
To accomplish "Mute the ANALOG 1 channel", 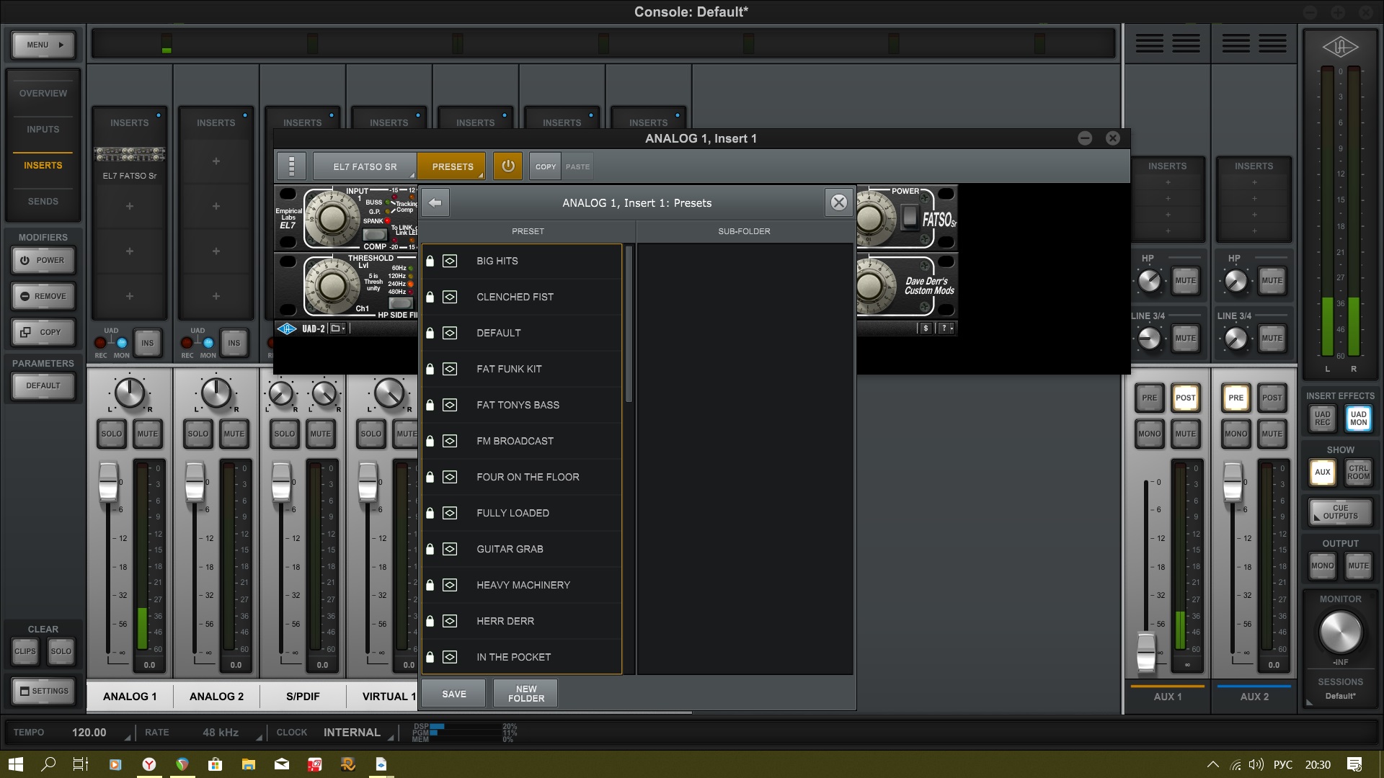I will point(147,434).
